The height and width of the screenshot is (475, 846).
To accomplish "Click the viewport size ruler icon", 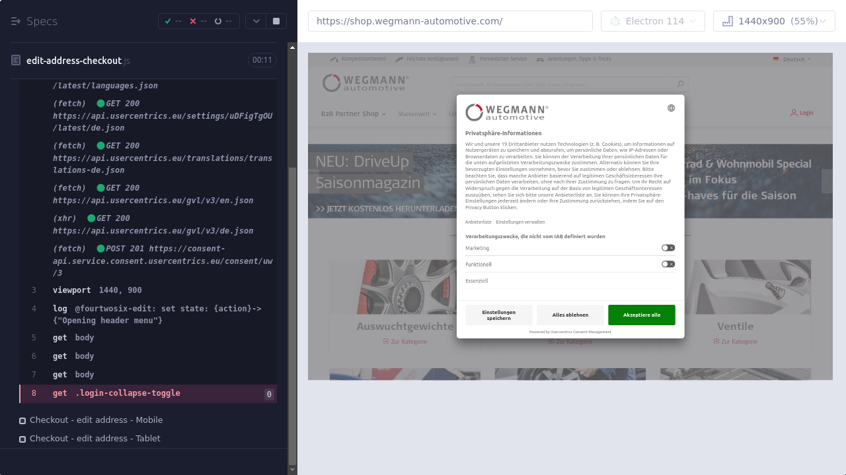I will click(x=728, y=21).
